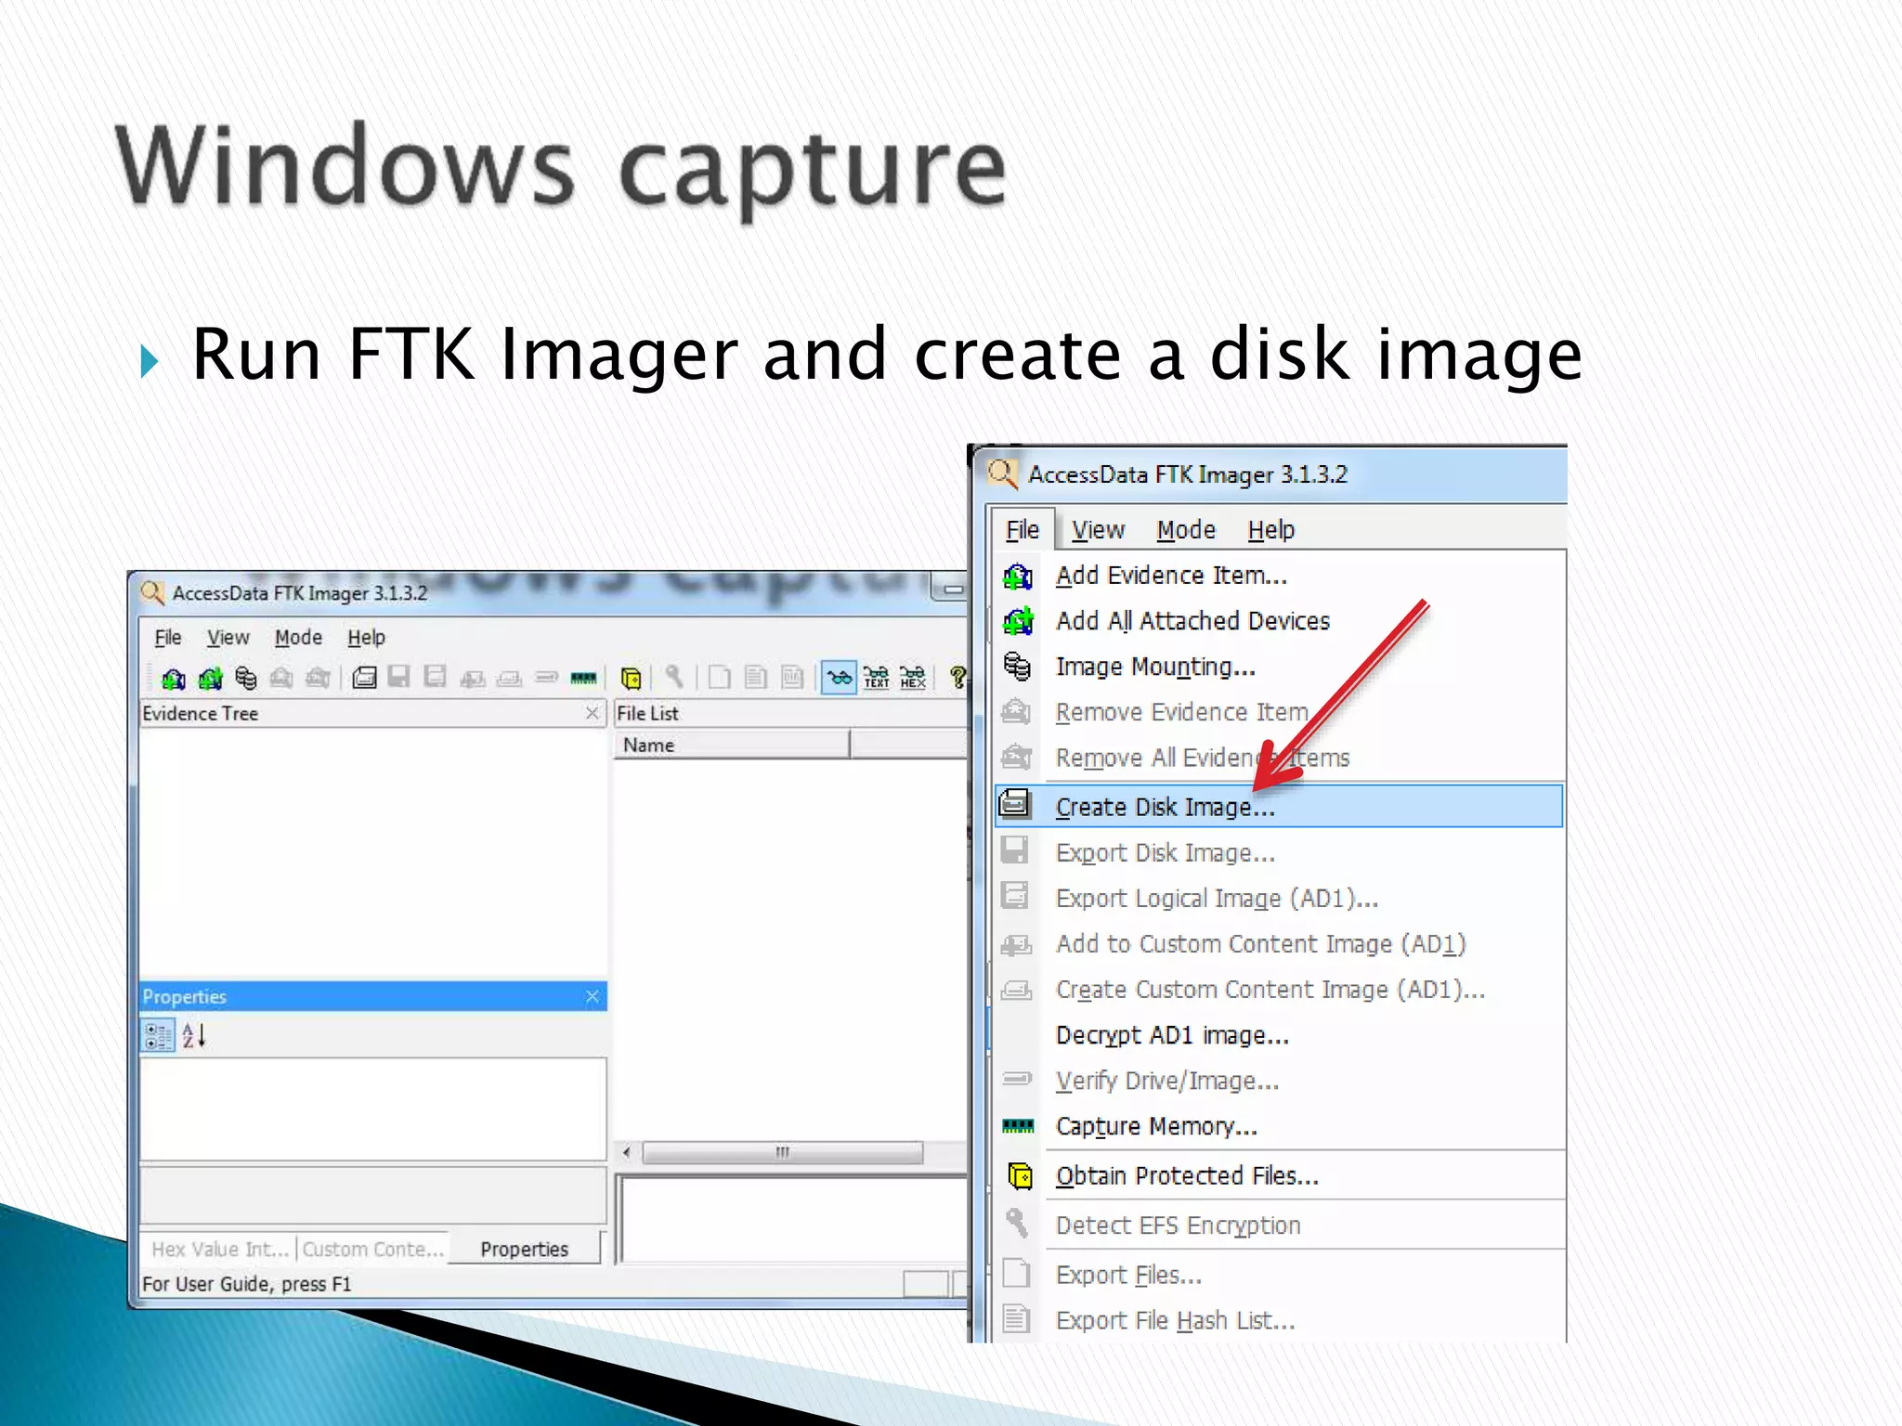1902x1426 pixels.
Task: Click magnifier app icon in left window title bar
Action: click(152, 592)
